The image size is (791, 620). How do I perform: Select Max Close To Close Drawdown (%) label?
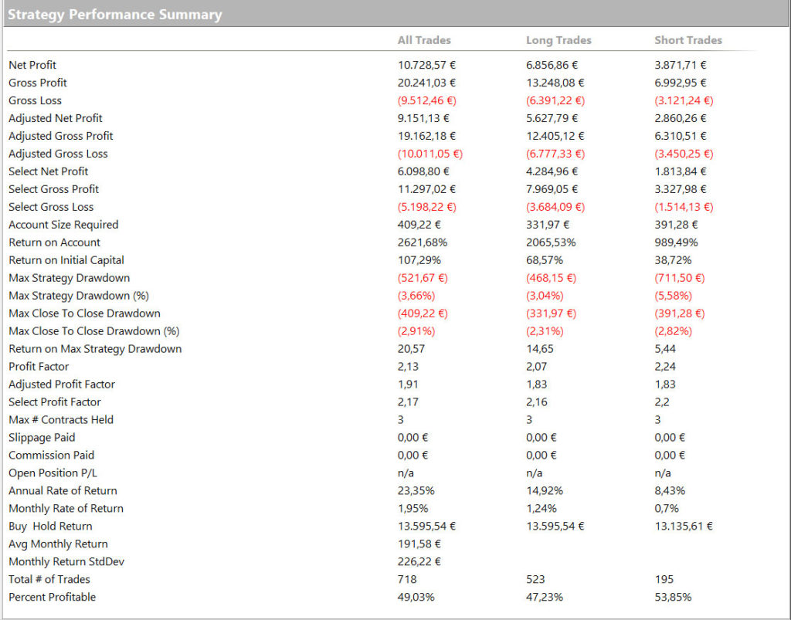93,331
